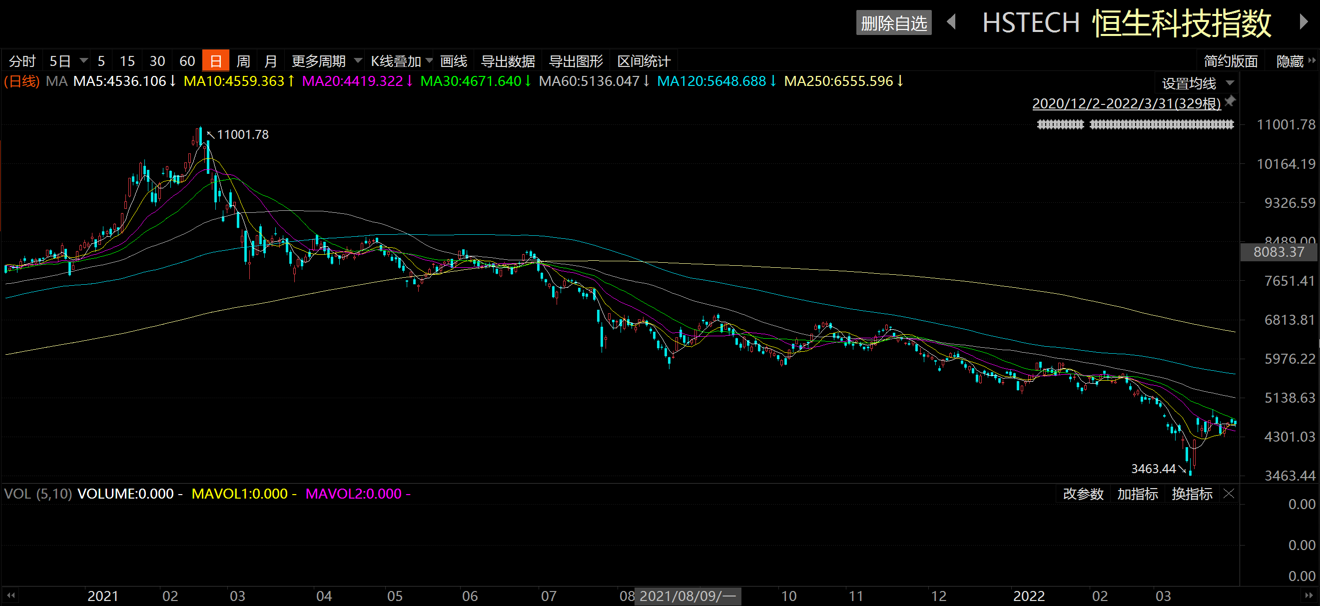The image size is (1320, 606).
Task: Click the 11001.78 high price marker
Action: [242, 135]
